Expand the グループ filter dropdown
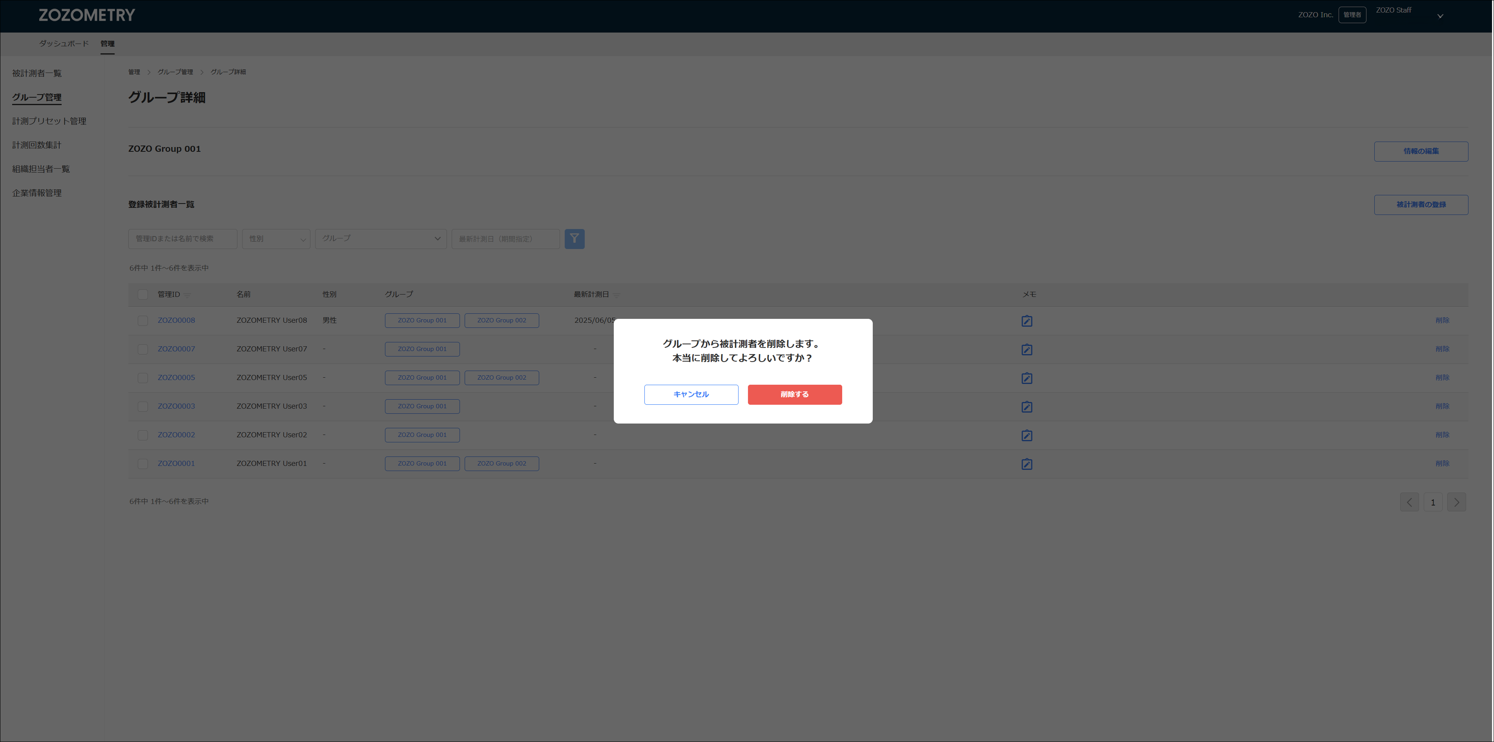The image size is (1494, 742). click(x=380, y=239)
